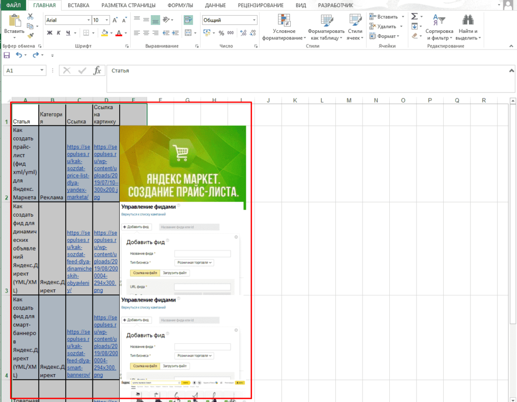517x402 pixels.
Task: Apply accounting currency number format
Action: [x=207, y=33]
